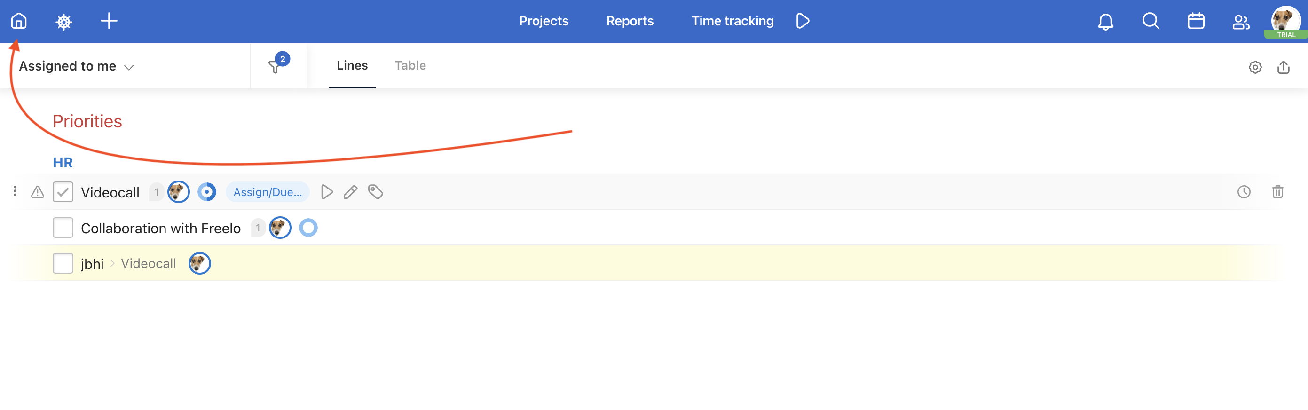Check off the Videocall task
The image size is (1308, 410).
(x=63, y=191)
